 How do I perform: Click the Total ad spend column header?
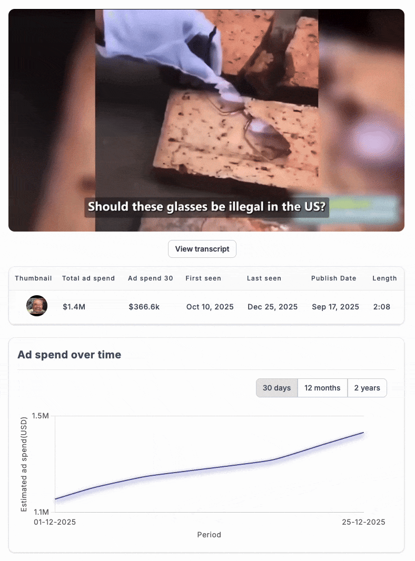point(88,278)
